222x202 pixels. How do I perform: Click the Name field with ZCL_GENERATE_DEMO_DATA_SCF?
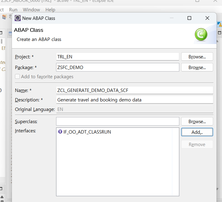coord(134,90)
